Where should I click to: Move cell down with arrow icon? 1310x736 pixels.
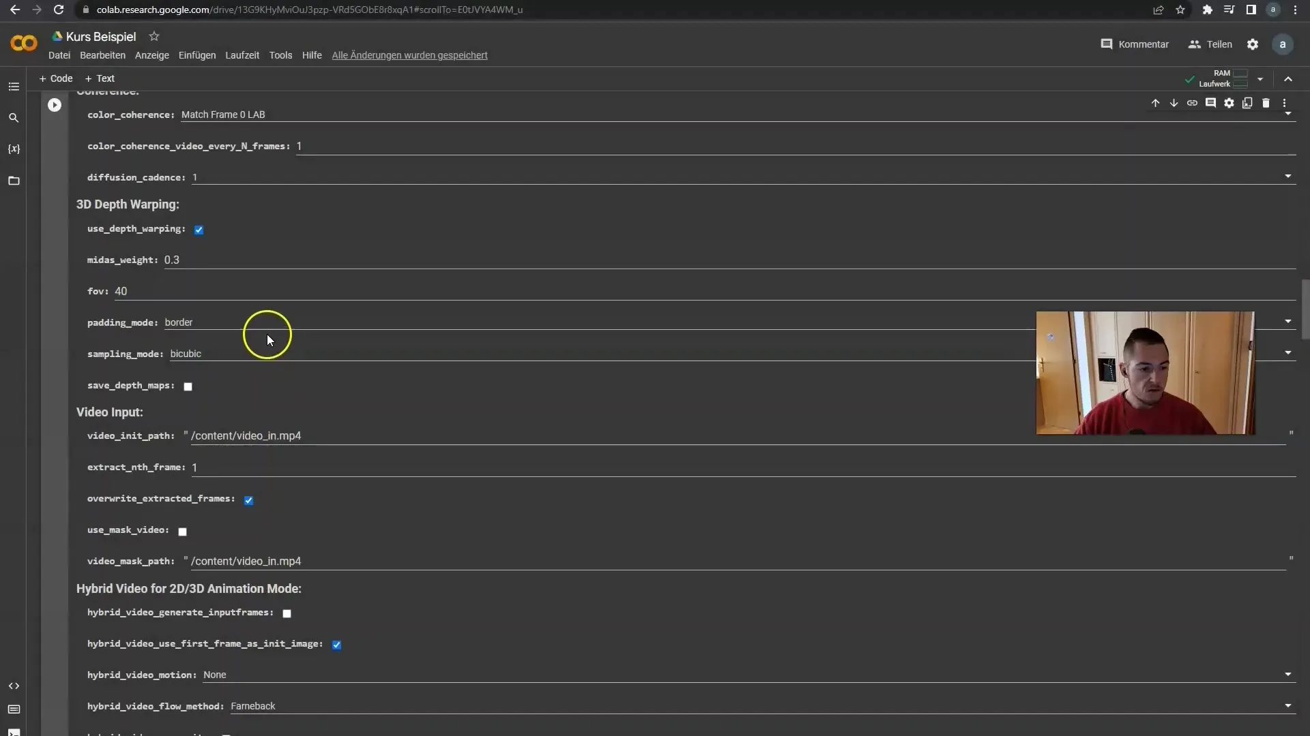click(x=1174, y=103)
